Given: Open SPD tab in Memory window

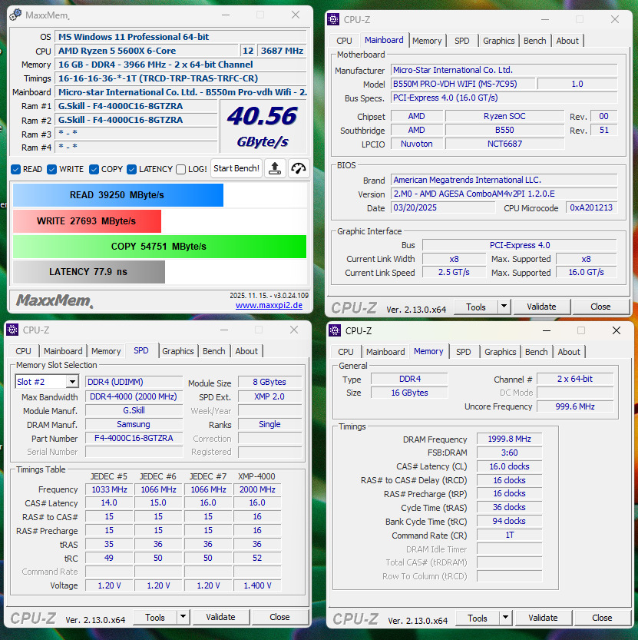Looking at the screenshot, I should point(464,352).
